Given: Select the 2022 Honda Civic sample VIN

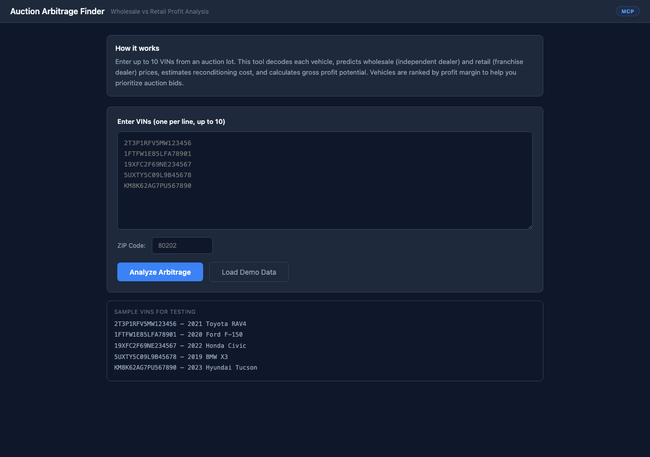Looking at the screenshot, I should click(180, 345).
